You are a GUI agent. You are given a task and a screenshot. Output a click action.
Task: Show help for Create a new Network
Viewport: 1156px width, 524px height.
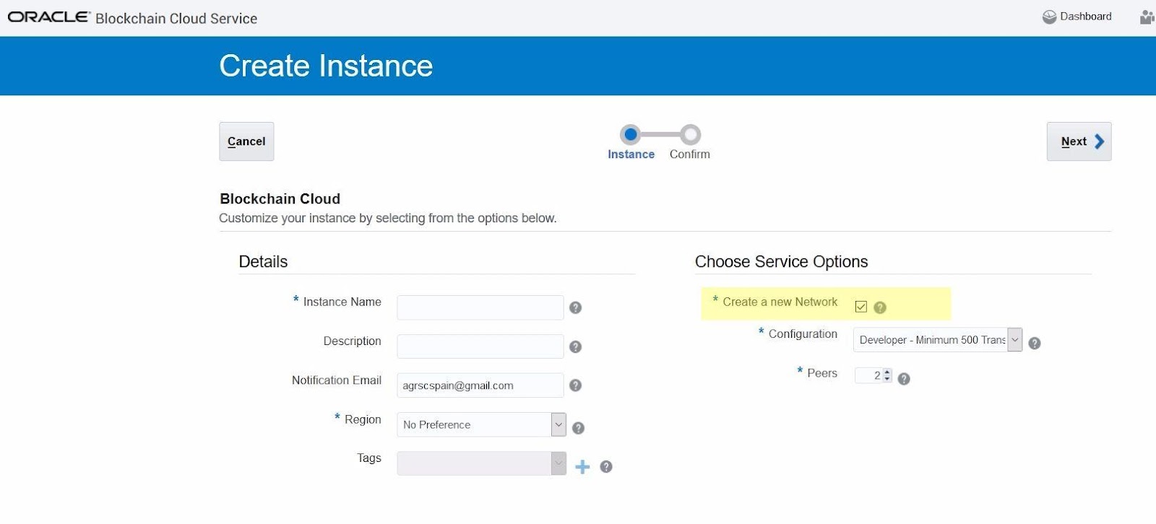pos(879,307)
